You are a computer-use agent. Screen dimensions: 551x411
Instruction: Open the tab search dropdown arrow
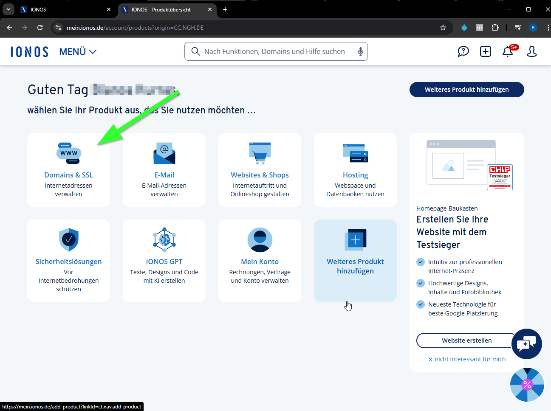8,9
